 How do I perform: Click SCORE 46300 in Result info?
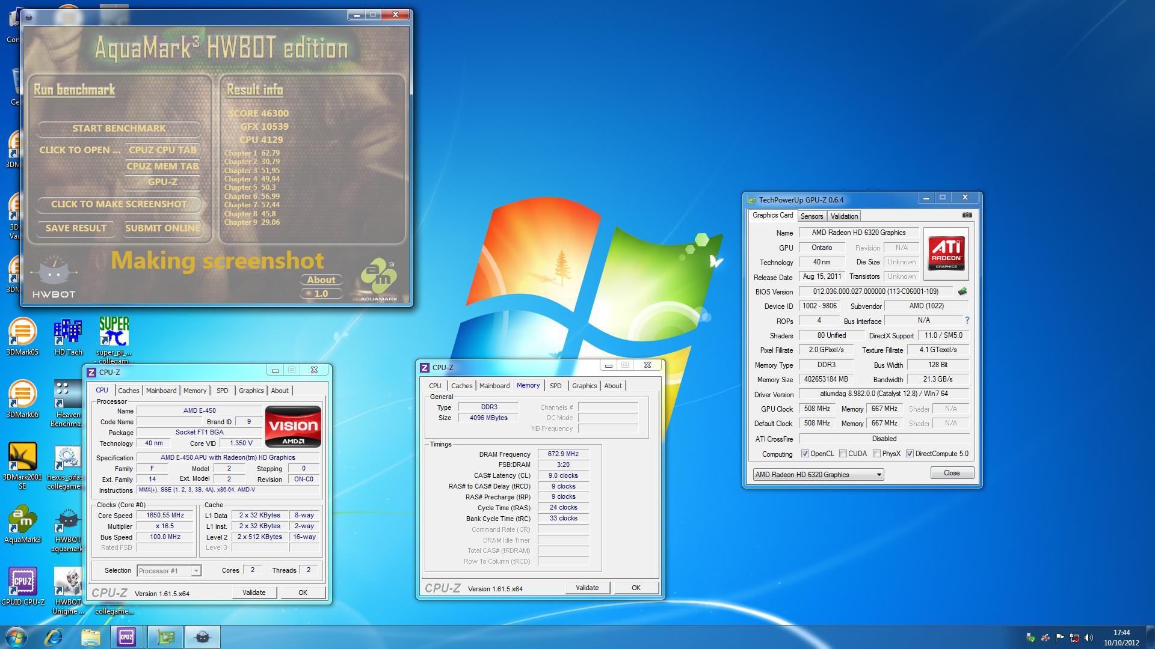click(258, 114)
